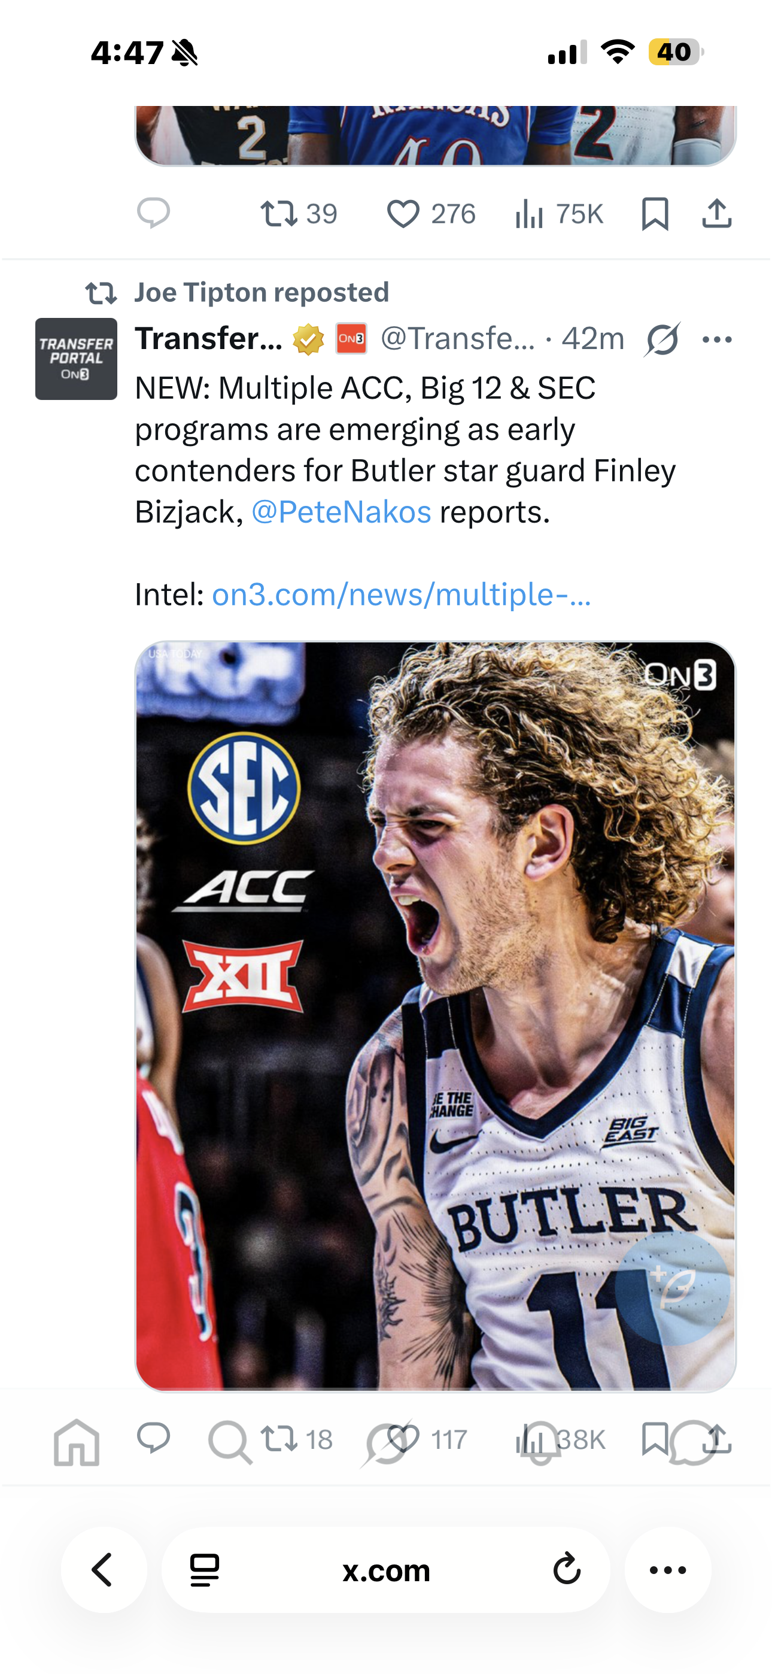Repost the post with 39 reposts

[x=298, y=214]
